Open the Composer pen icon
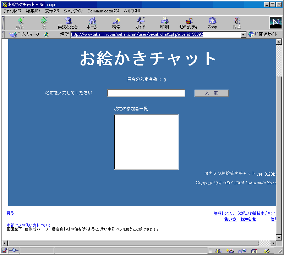Image resolution: width=284 pixels, height=255 pixels. [x=266, y=251]
